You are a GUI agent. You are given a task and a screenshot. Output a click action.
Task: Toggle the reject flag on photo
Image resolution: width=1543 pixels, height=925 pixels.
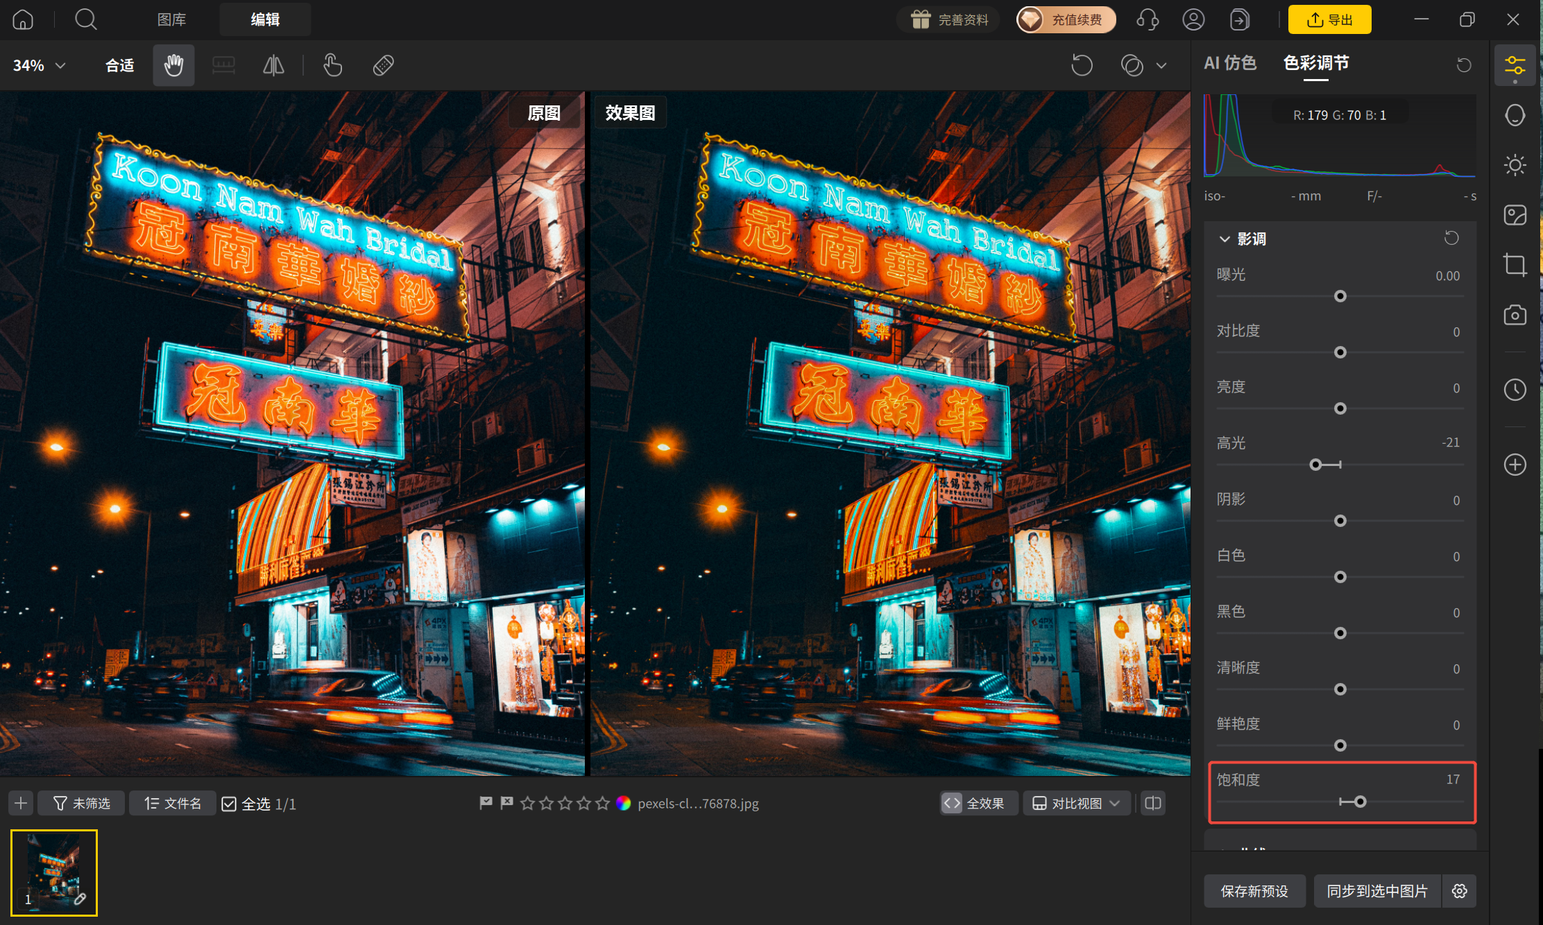coord(506,803)
